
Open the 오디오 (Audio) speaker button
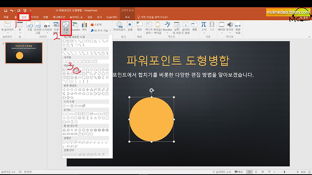point(230,27)
